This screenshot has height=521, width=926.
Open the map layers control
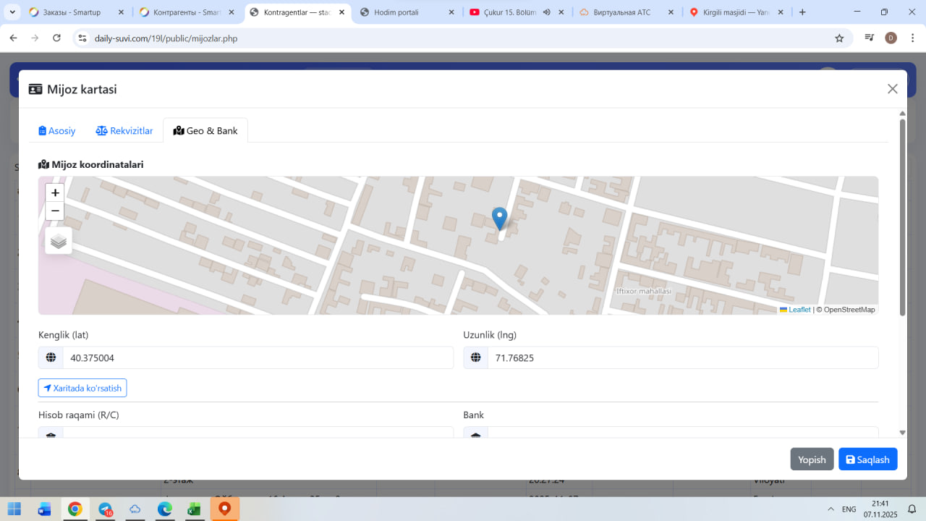[59, 241]
